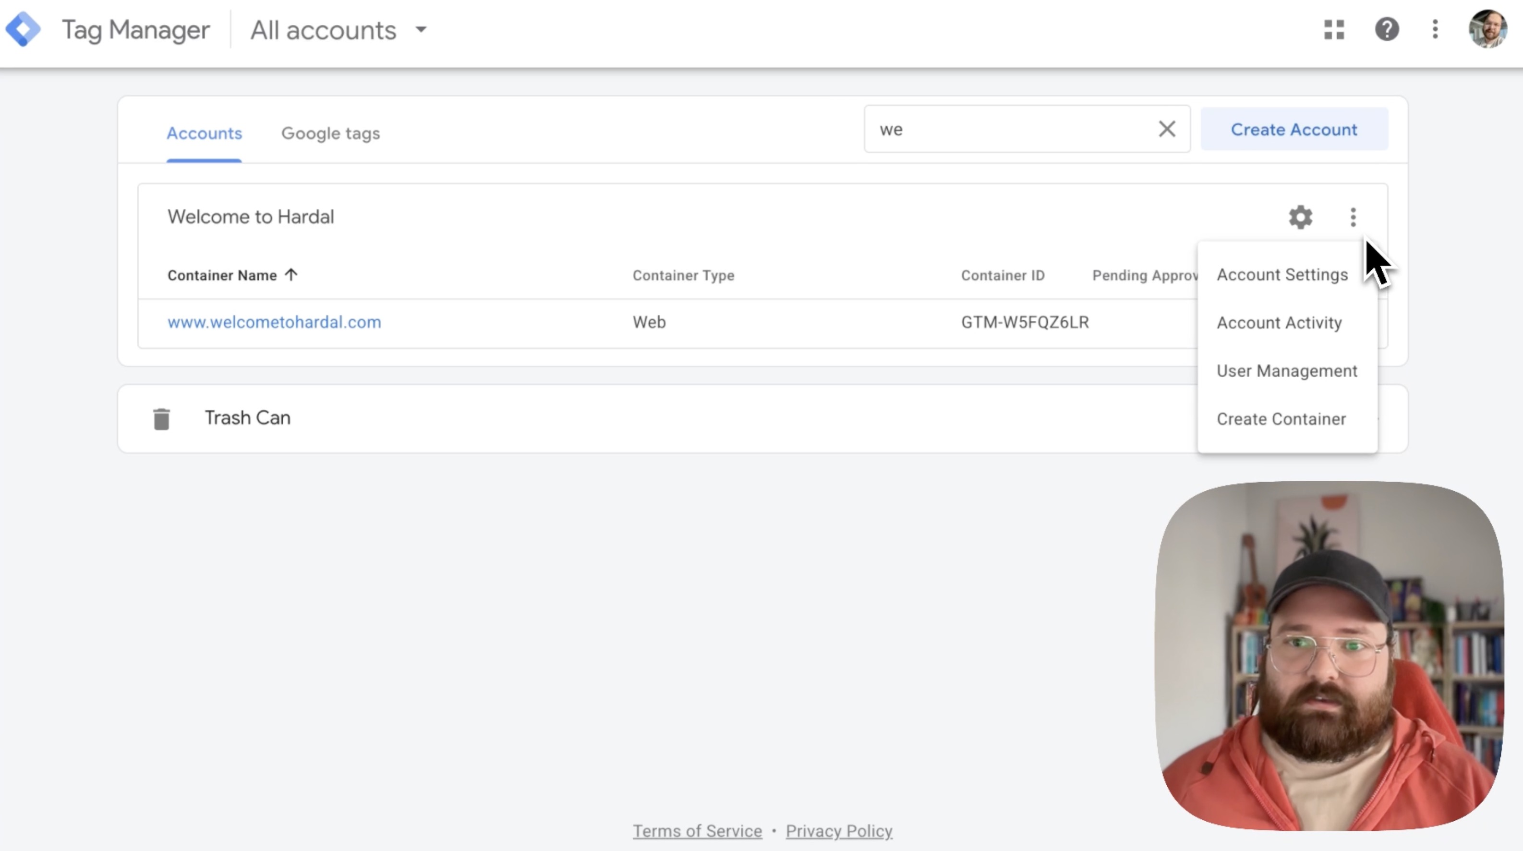Clear the search field with X
Viewport: 1523px width, 851px height.
1166,129
